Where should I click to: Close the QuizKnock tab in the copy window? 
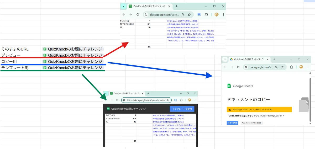pyautogui.click(x=267, y=59)
